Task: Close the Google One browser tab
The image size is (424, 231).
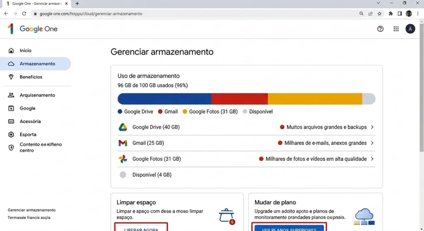Action: pyautogui.click(x=67, y=3)
